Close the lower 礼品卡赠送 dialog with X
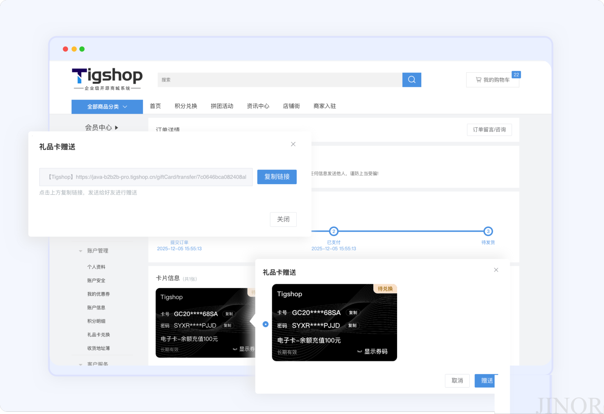The width and height of the screenshot is (604, 414). click(496, 270)
